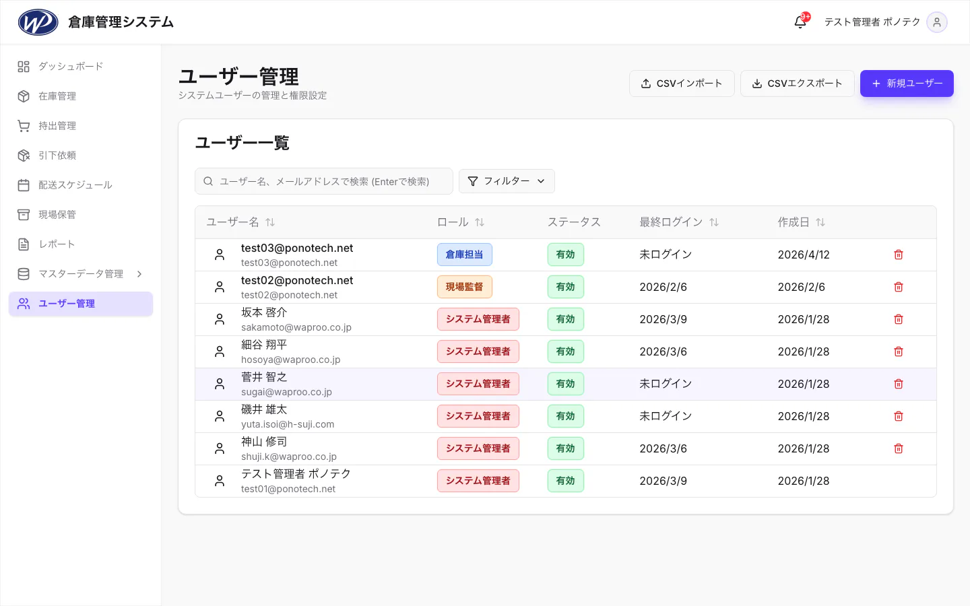Click email yuta.isoi@h-suji.com
The width and height of the screenshot is (970, 606).
coord(288,424)
